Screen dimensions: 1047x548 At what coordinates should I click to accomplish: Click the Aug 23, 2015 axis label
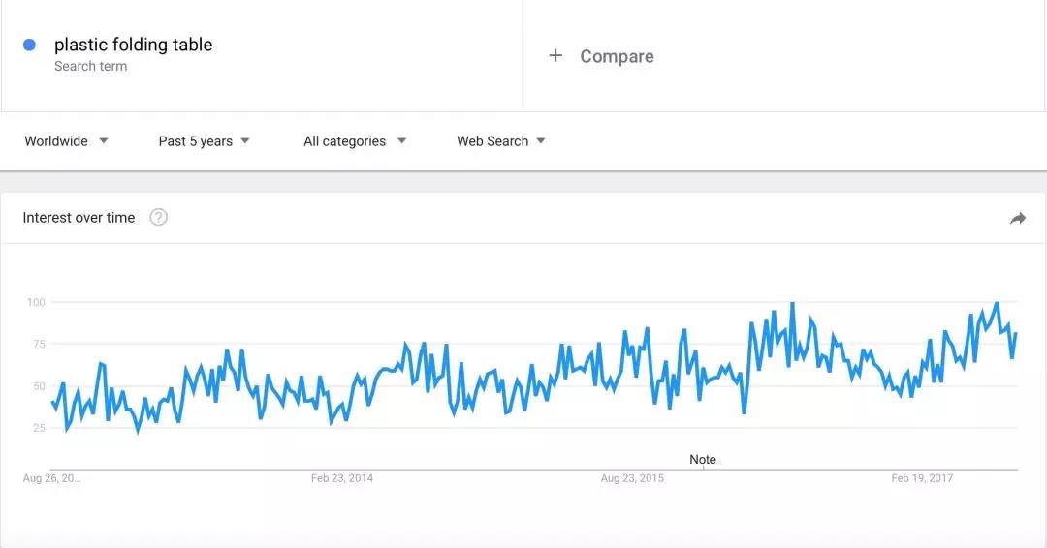point(632,478)
